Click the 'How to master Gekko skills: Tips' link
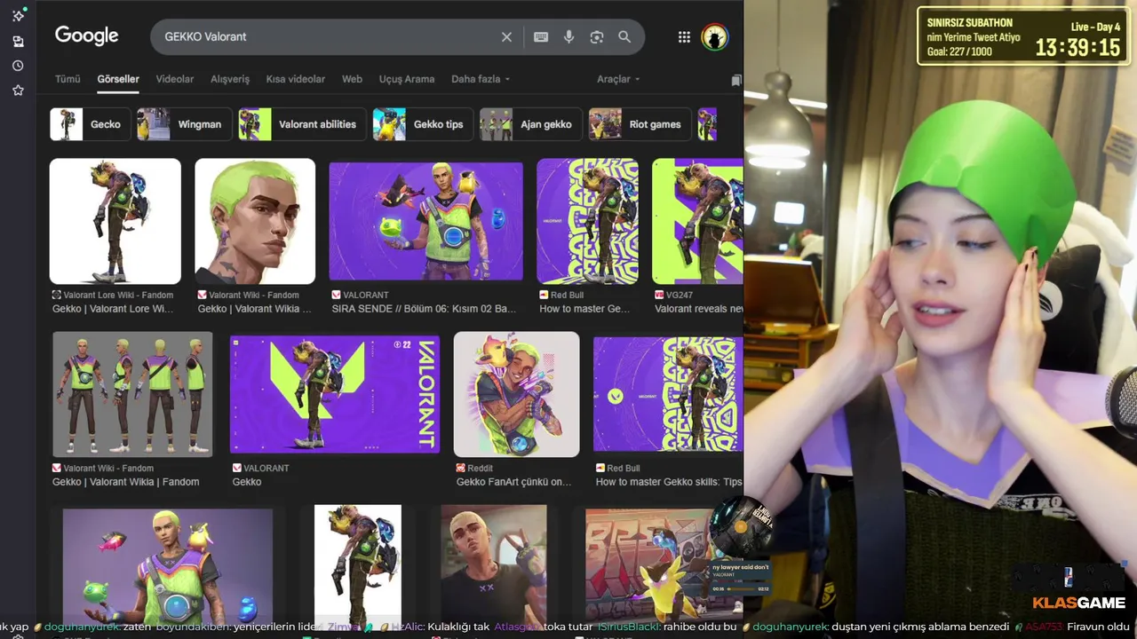Screen dimensions: 1137x639 669,482
